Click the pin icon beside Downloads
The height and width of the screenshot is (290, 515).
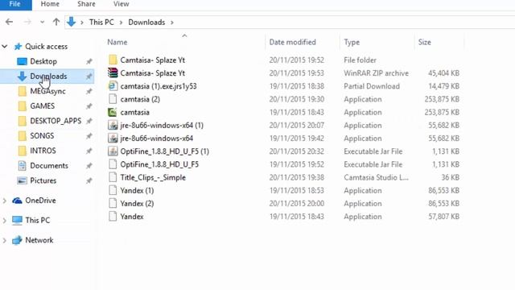pyautogui.click(x=89, y=77)
